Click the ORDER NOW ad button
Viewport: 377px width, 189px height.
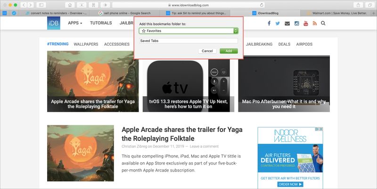[290, 184]
